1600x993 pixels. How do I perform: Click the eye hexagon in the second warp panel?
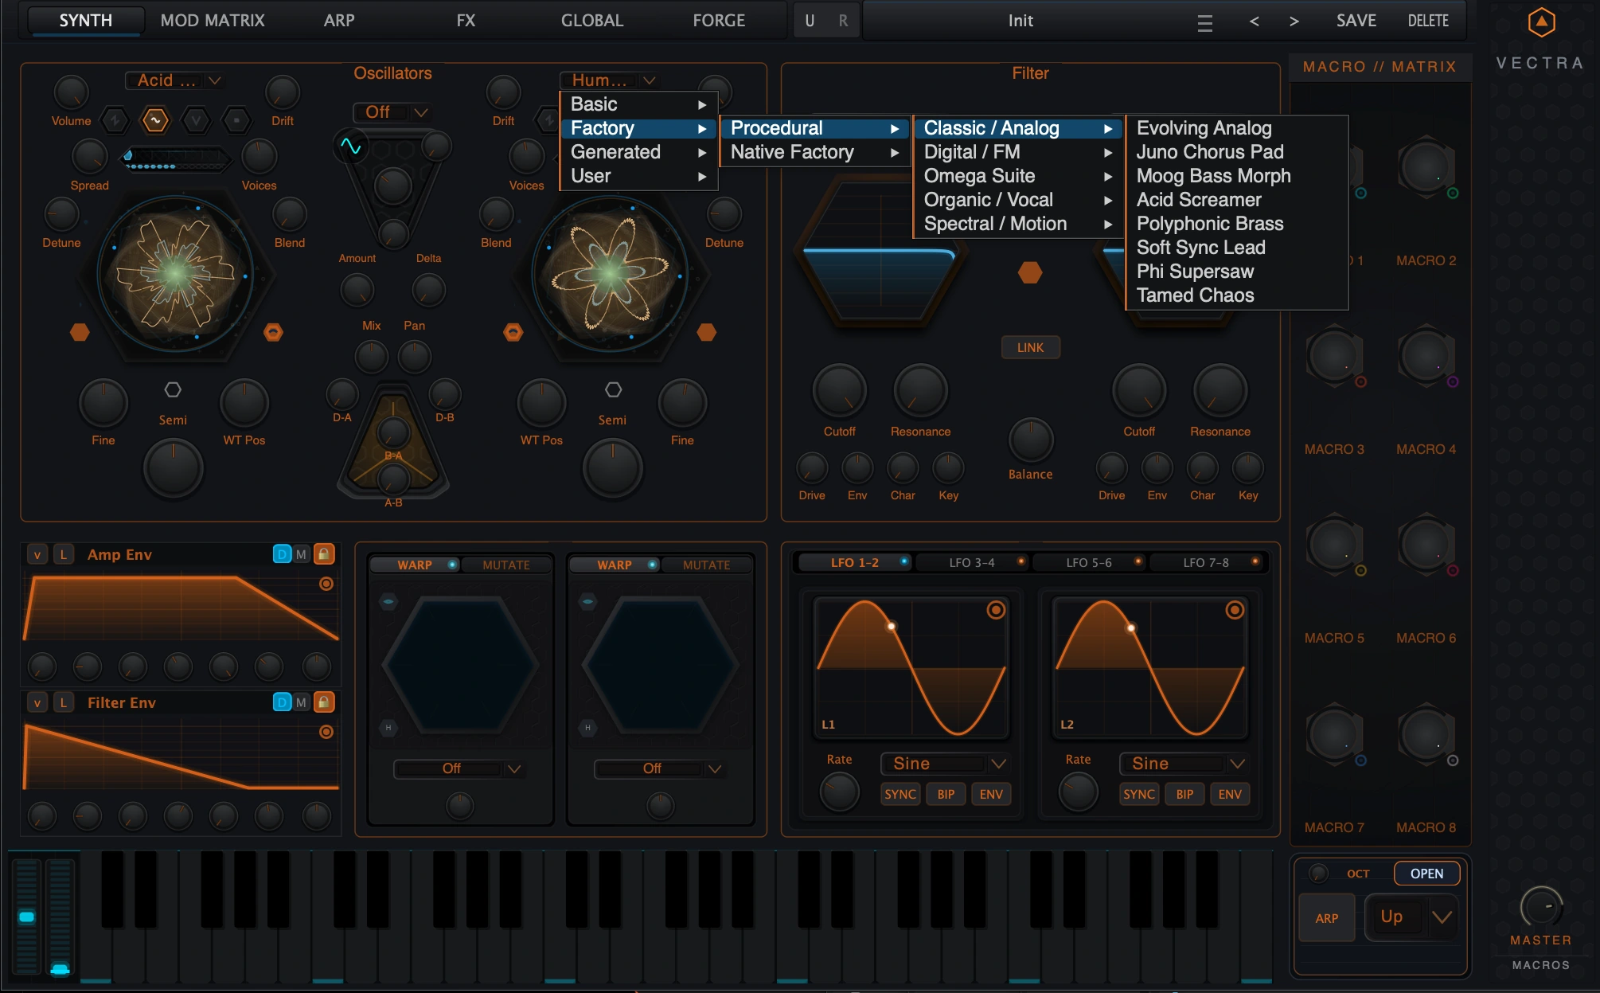[x=588, y=601]
